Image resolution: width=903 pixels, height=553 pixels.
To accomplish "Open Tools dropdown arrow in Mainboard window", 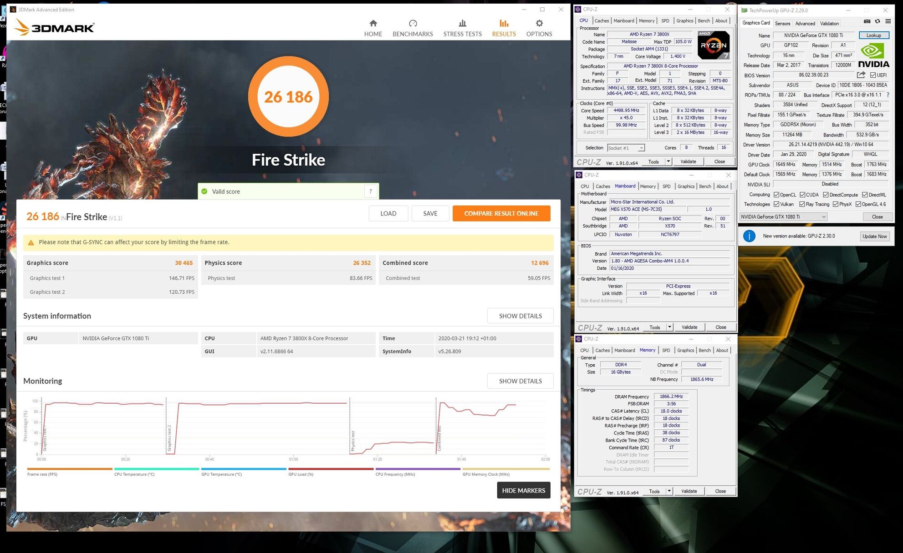I will click(x=669, y=327).
